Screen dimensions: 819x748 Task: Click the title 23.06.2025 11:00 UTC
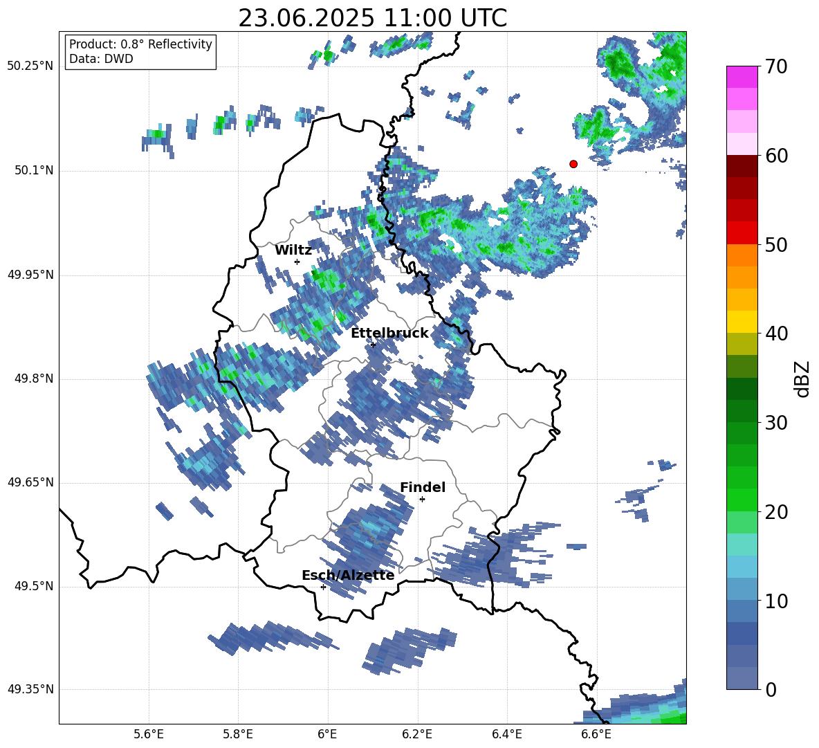pyautogui.click(x=372, y=18)
